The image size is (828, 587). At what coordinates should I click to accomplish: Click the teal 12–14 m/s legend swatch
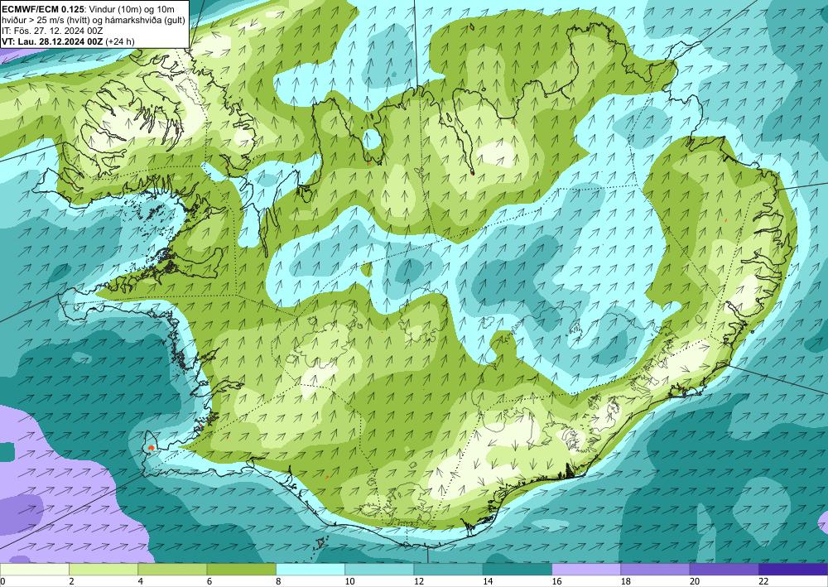448,570
